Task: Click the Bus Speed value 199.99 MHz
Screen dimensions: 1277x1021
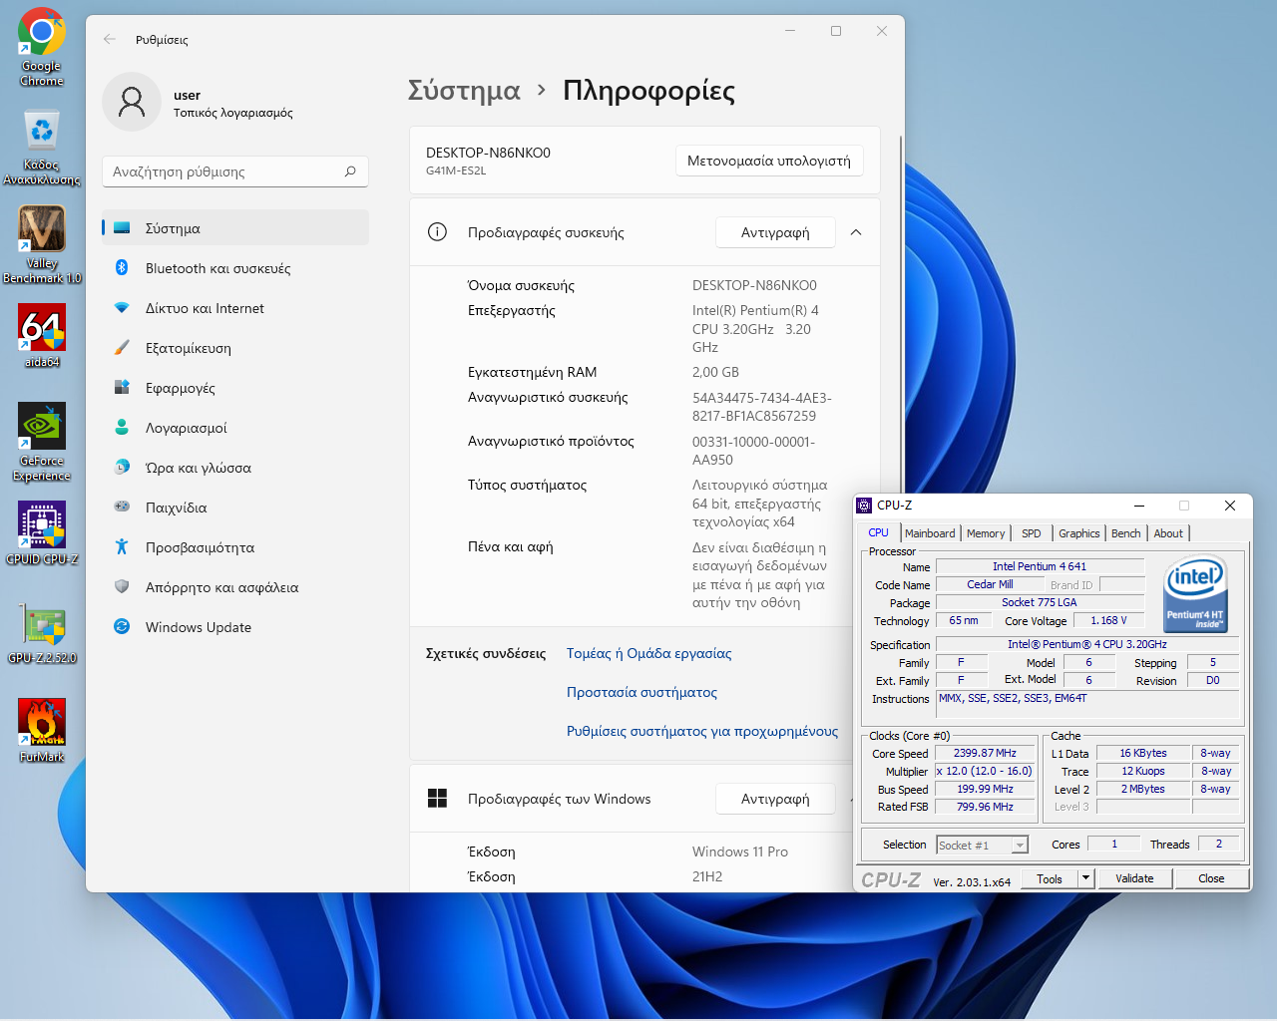Action: pos(985,790)
